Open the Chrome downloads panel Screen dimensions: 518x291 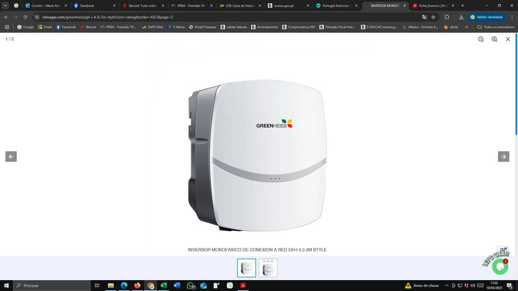coord(461,17)
